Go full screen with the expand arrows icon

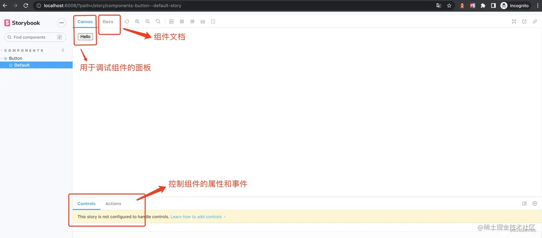point(514,22)
